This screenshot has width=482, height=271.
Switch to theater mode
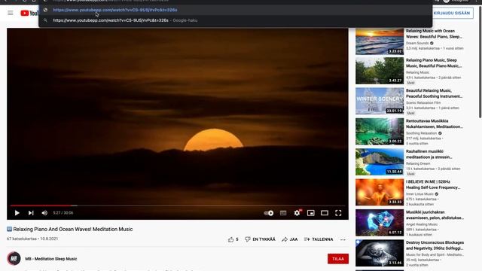325,213
